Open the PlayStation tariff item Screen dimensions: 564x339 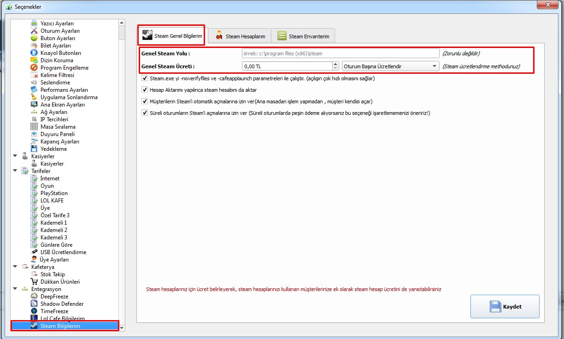point(54,193)
